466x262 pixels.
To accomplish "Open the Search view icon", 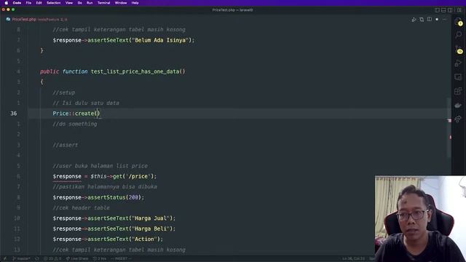I will coord(458,35).
